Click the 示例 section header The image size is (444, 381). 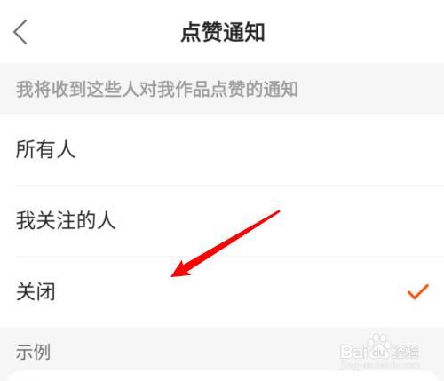click(33, 352)
